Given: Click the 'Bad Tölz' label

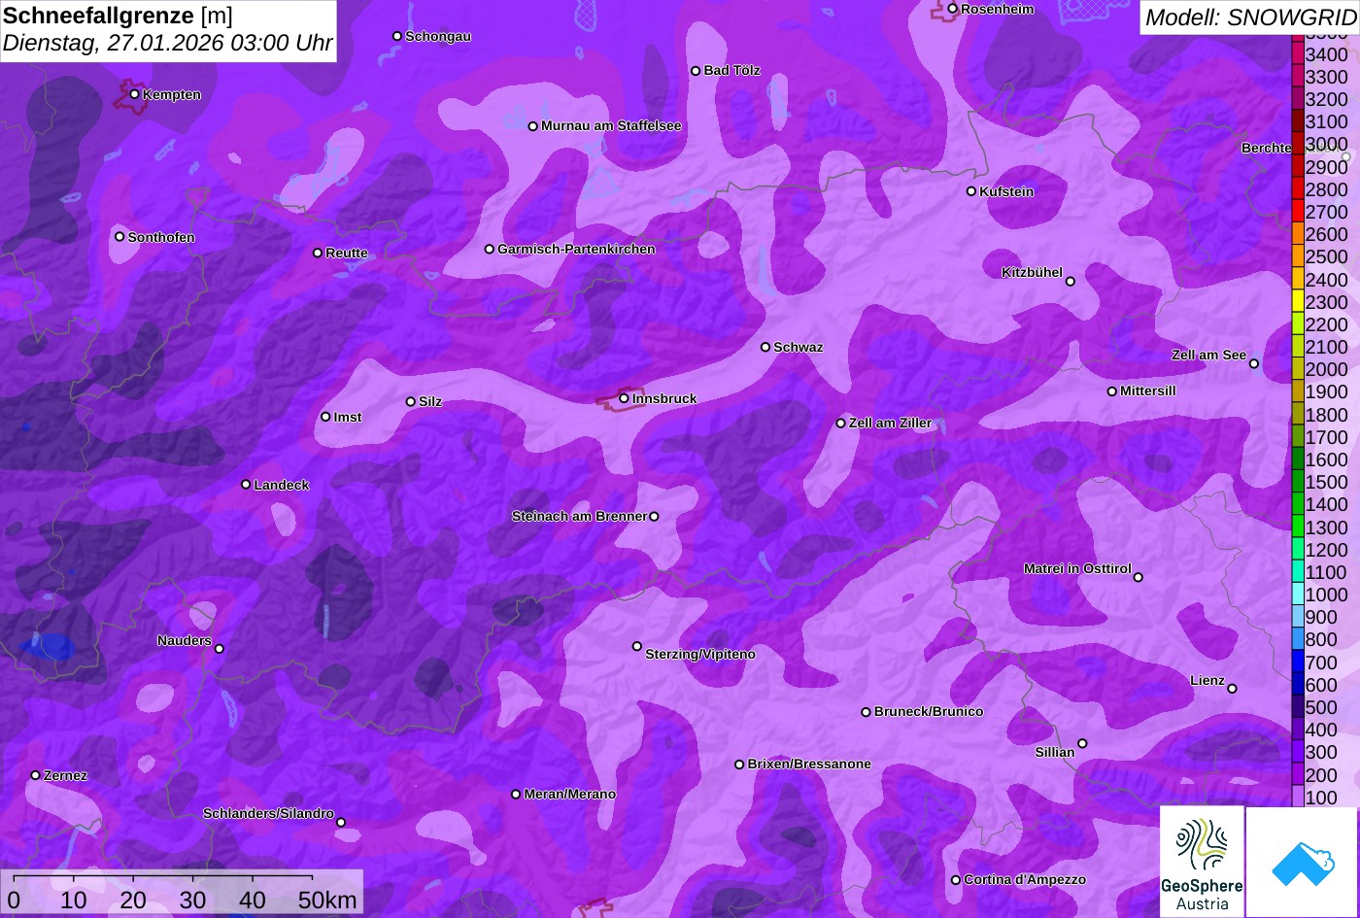Looking at the screenshot, I should (732, 71).
